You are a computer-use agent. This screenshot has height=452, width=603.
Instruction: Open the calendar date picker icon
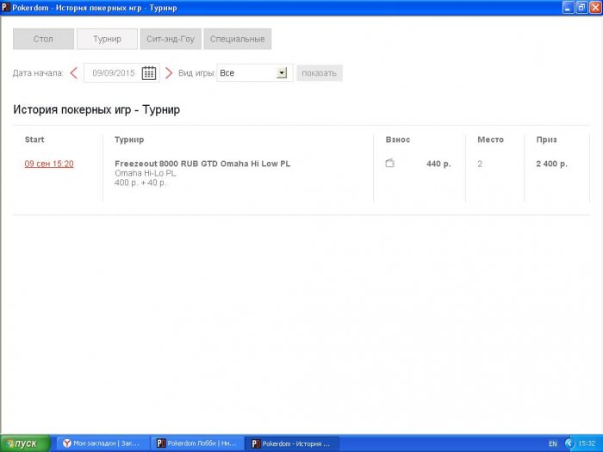click(149, 73)
